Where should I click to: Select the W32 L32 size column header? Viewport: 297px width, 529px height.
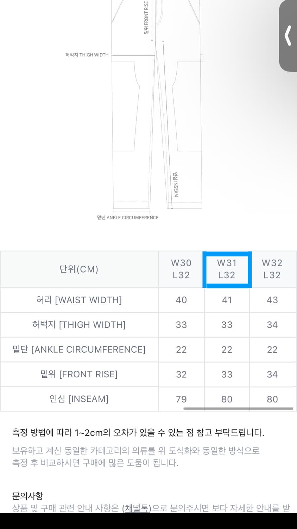[272, 269]
